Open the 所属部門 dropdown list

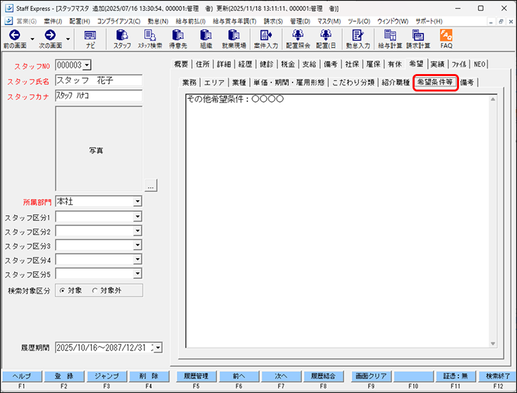pyautogui.click(x=137, y=202)
